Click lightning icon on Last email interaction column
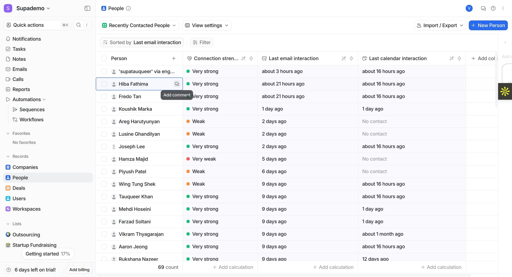The image size is (512, 277). [x=351, y=58]
